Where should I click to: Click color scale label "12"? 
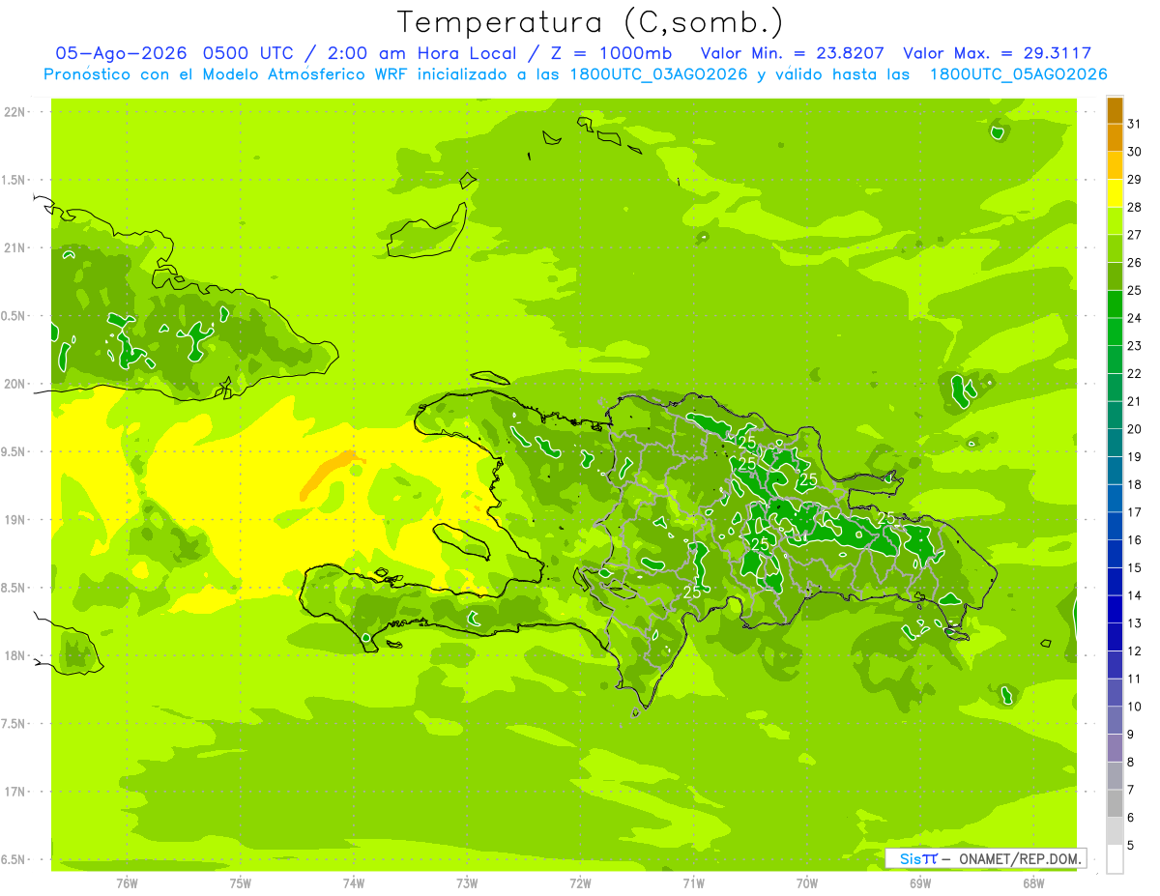tap(1135, 651)
